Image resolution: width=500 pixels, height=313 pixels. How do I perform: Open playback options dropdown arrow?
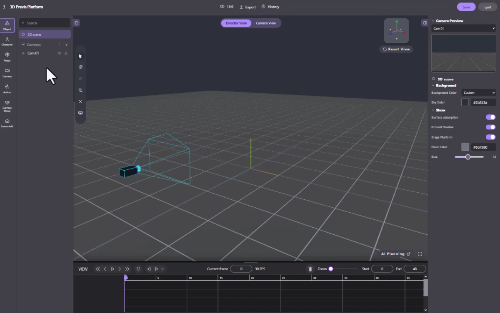coord(162,269)
